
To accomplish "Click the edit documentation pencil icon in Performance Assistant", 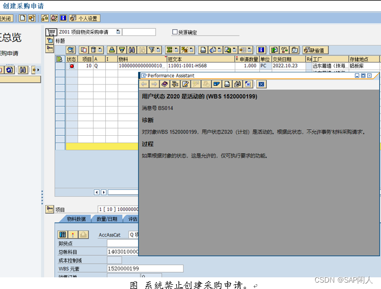I will point(185,84).
